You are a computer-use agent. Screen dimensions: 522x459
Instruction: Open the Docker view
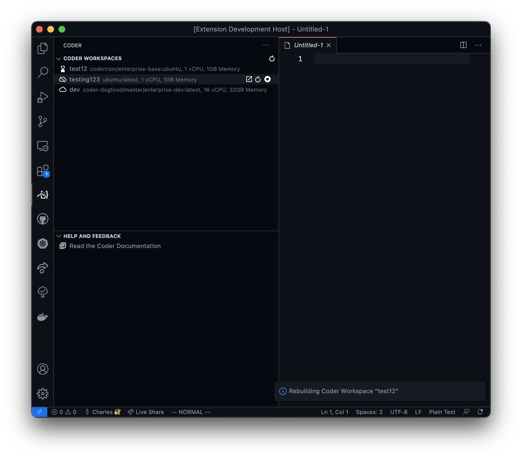42,317
